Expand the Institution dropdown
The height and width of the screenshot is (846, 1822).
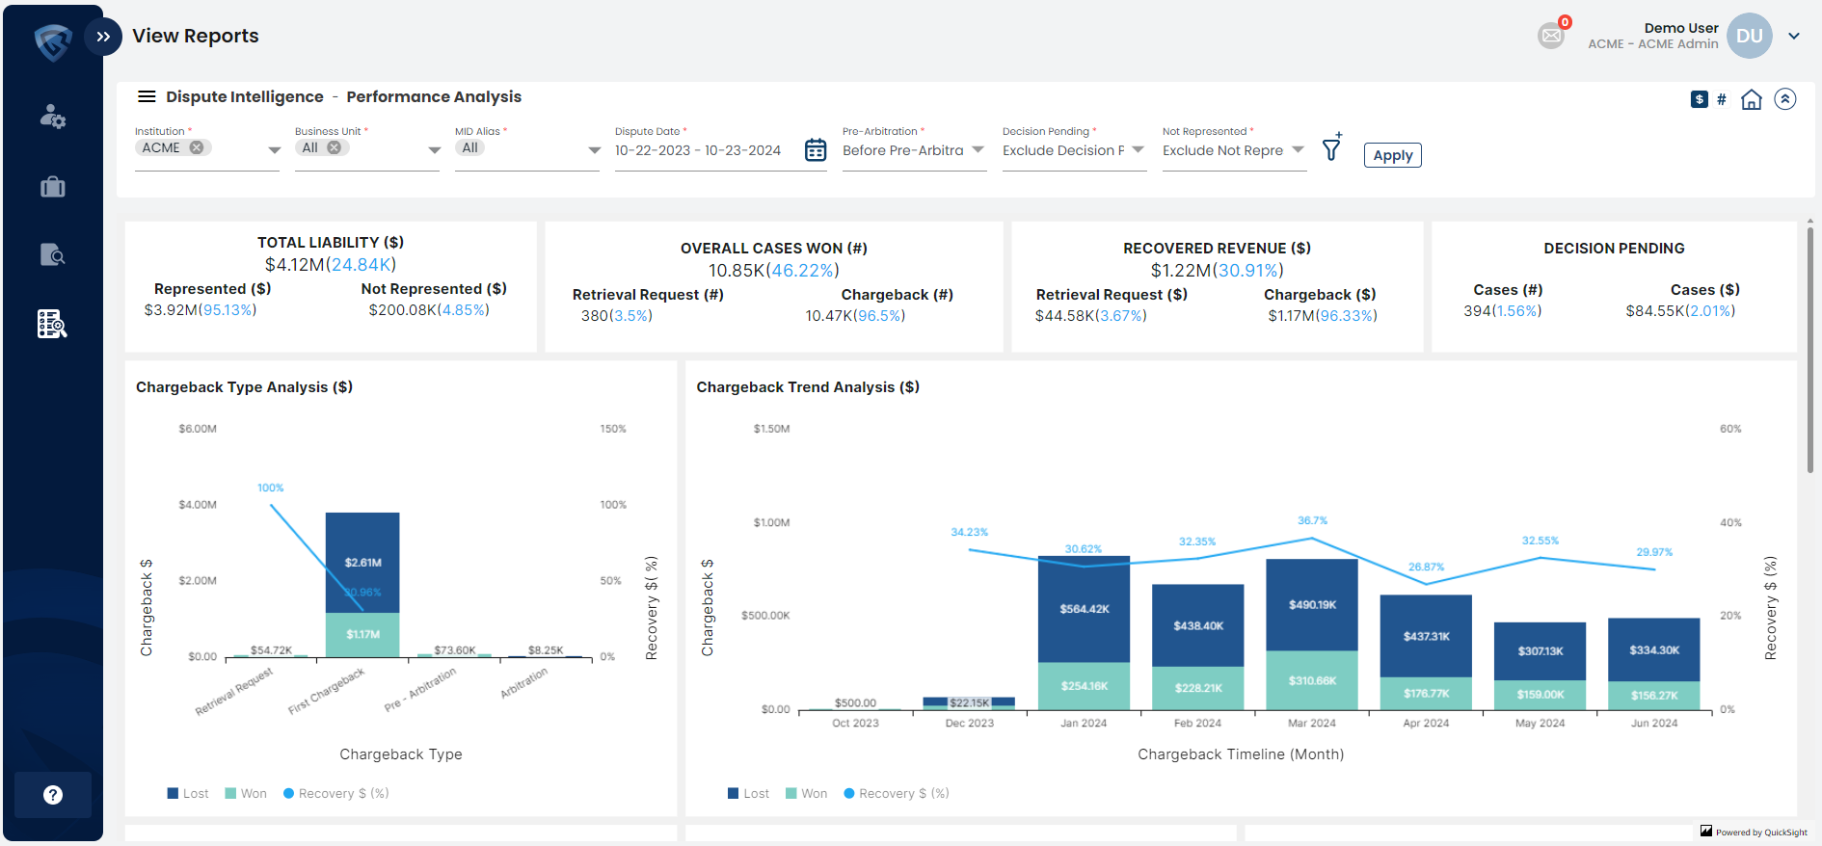pos(275,150)
